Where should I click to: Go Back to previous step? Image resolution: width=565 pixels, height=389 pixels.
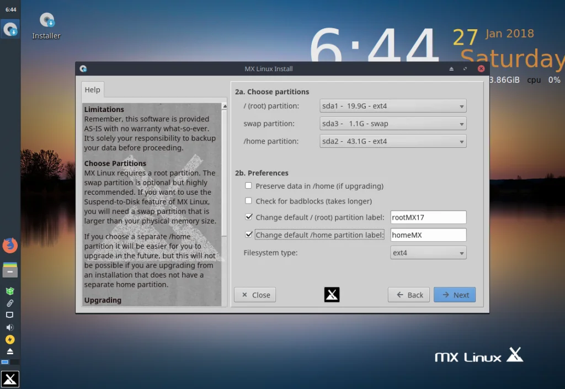[x=409, y=295]
